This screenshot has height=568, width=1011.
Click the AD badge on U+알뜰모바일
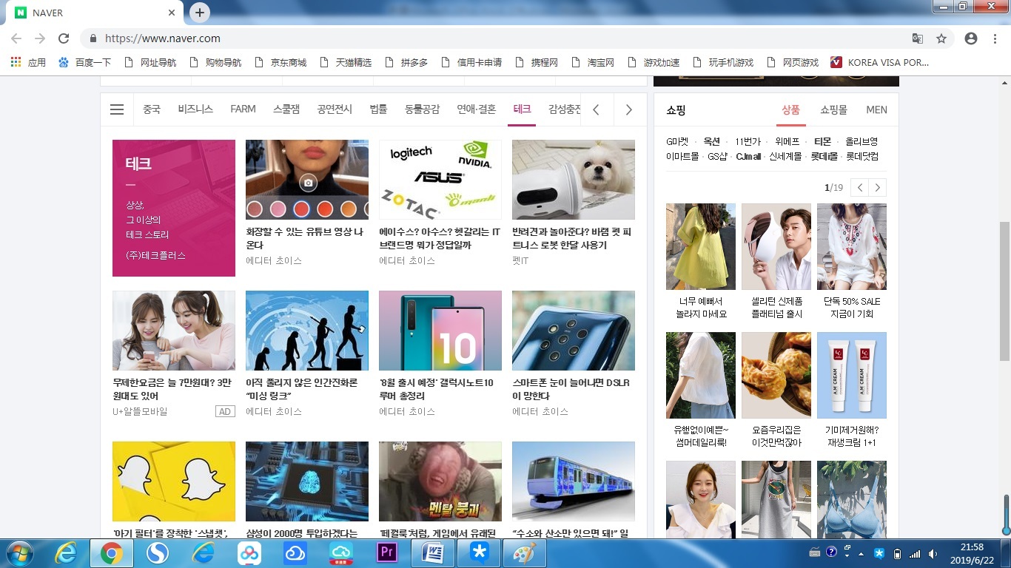click(x=225, y=411)
